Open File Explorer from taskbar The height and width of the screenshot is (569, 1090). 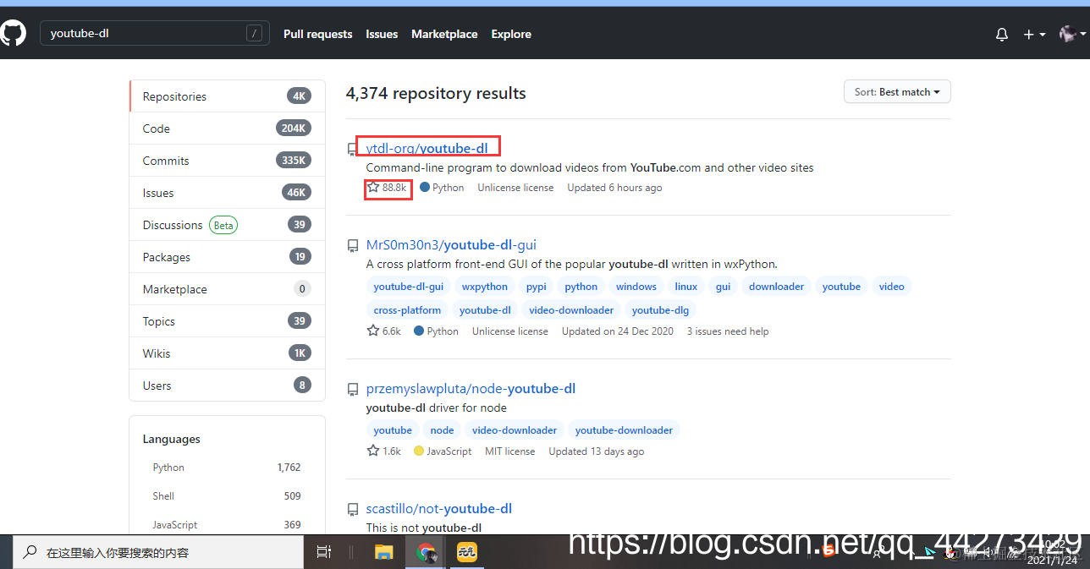384,553
